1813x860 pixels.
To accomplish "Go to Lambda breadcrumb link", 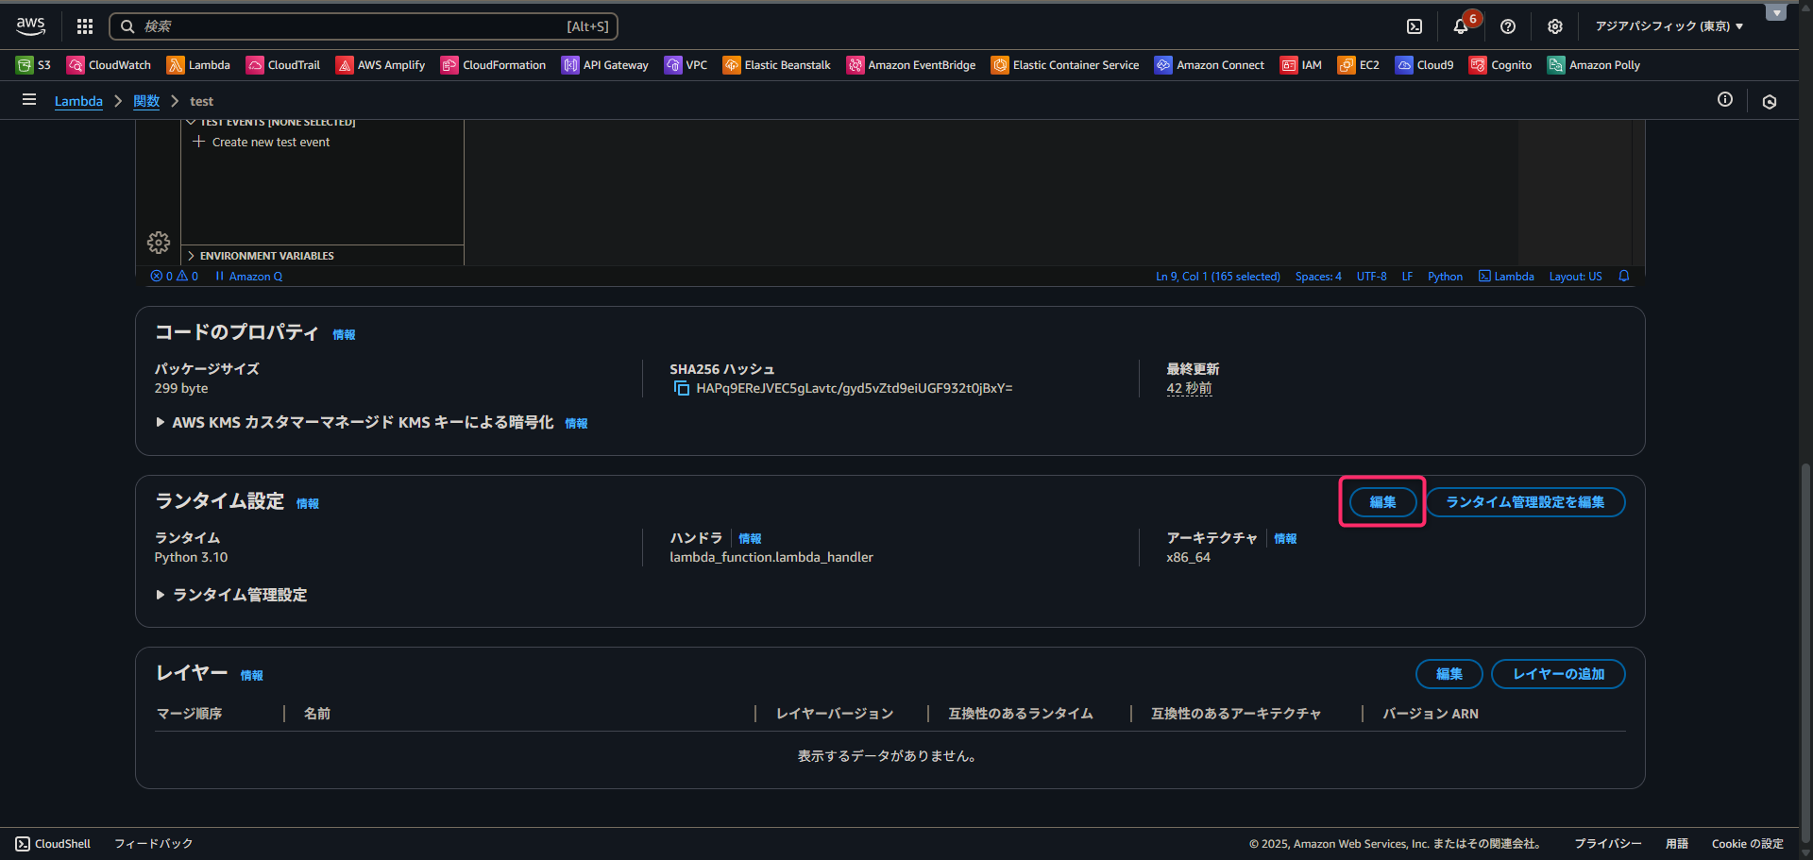I will (x=78, y=101).
